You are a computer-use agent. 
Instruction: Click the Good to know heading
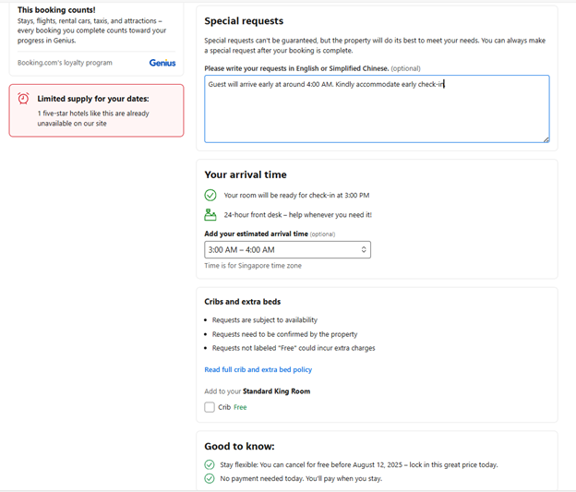[239, 446]
